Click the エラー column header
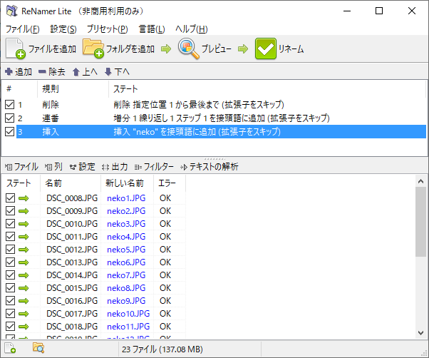This screenshot has width=429, height=358. [170, 183]
